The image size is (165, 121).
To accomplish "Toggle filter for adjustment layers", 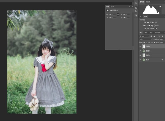I will (x=154, y=36).
